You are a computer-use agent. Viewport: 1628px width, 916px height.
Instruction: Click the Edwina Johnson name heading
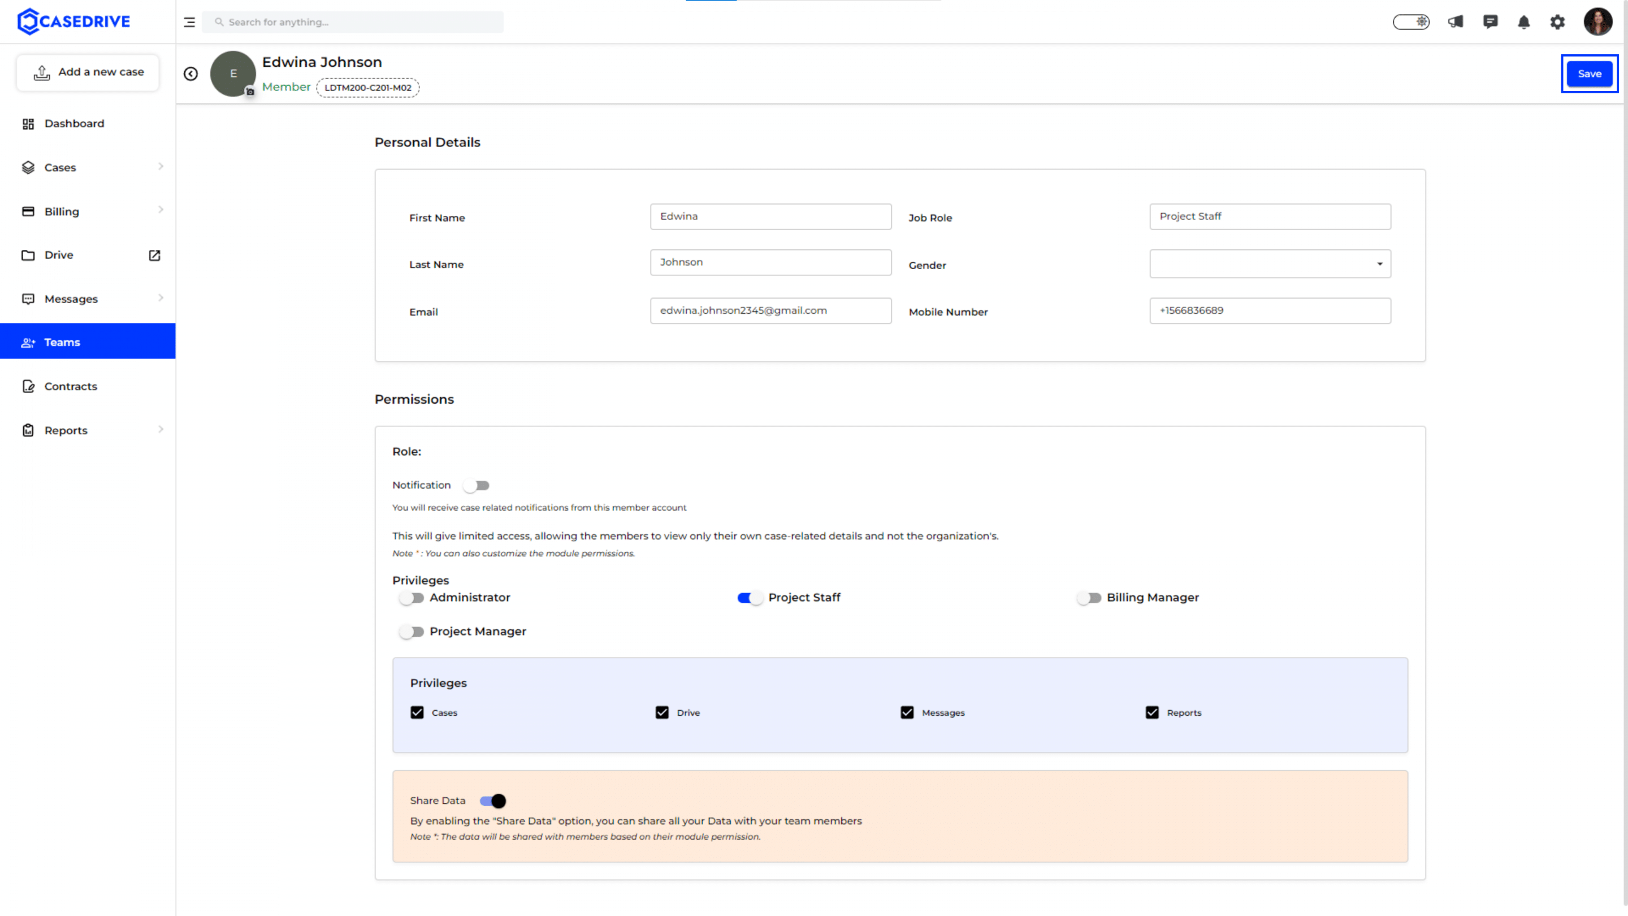(322, 62)
